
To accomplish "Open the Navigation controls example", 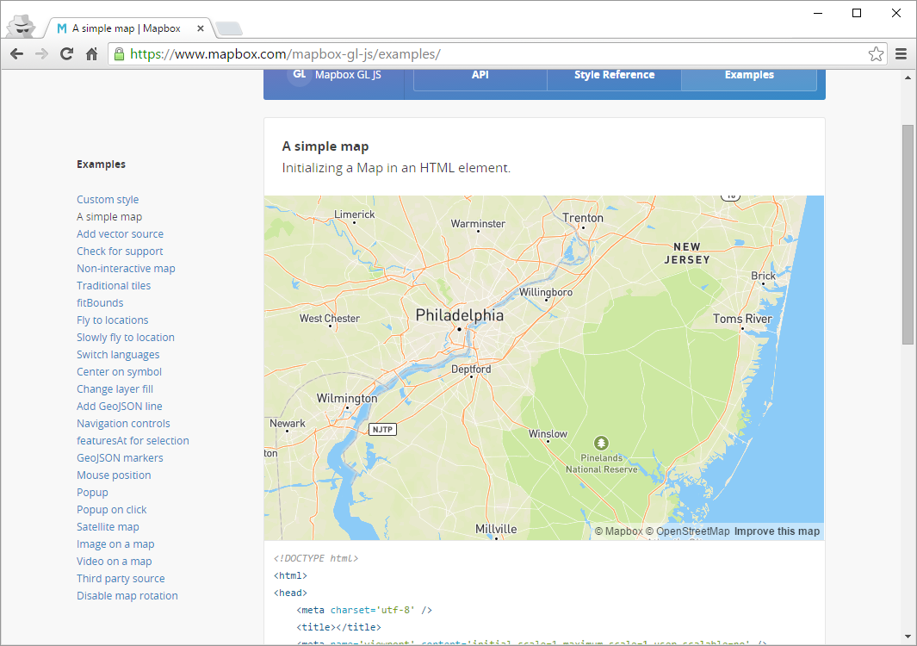I will (123, 424).
